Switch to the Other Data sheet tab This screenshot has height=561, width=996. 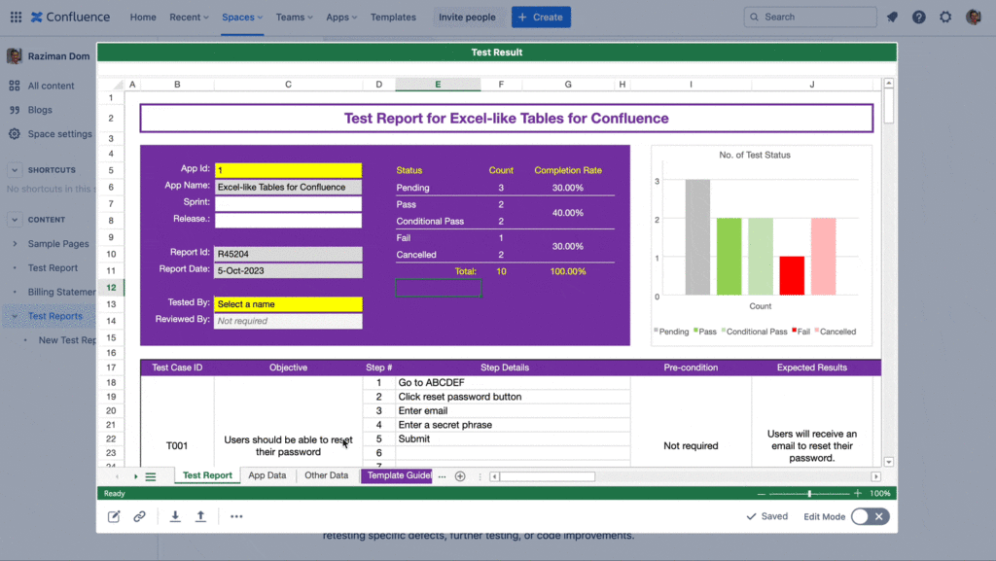coord(326,475)
